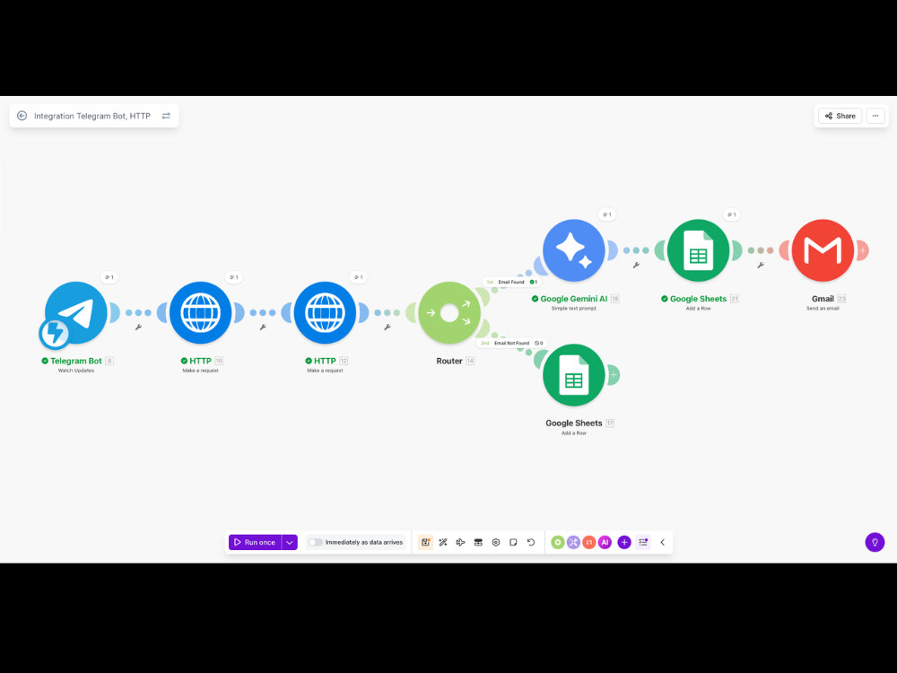This screenshot has width=897, height=673.
Task: Open the Gmail Send an email module
Action: pyautogui.click(x=823, y=250)
